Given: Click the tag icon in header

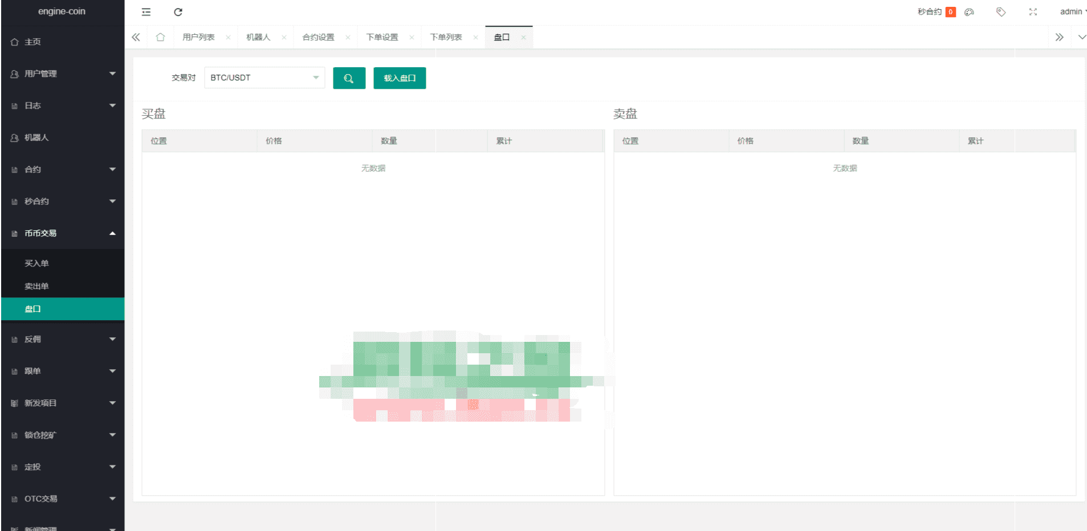Looking at the screenshot, I should [x=1000, y=12].
